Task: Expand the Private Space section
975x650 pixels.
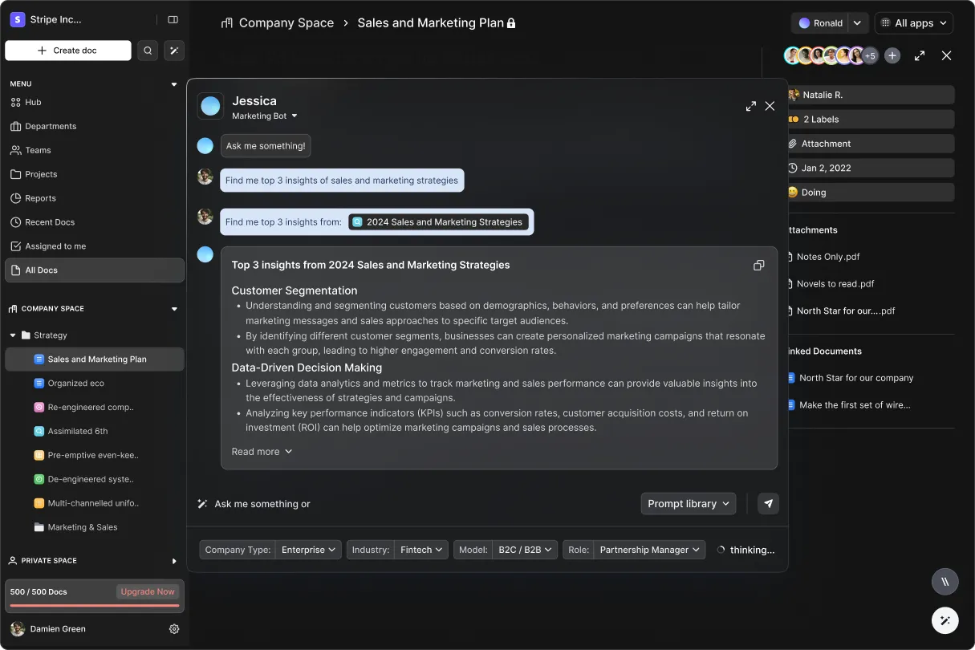Action: (174, 561)
